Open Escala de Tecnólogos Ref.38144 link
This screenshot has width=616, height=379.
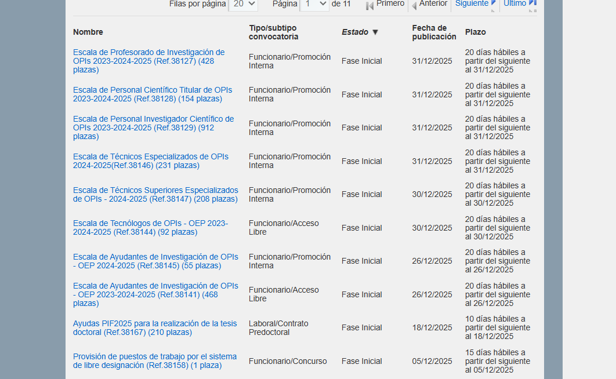click(150, 228)
